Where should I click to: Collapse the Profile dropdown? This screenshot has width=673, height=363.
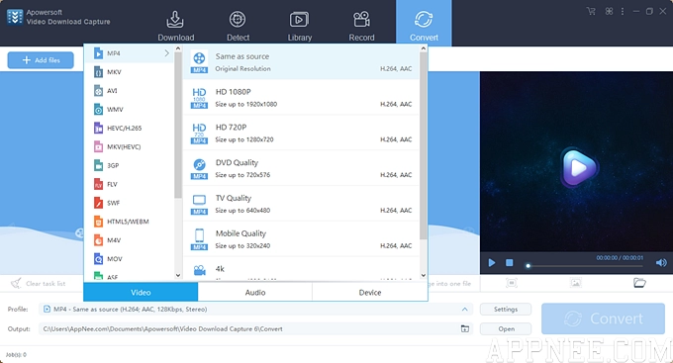click(465, 309)
